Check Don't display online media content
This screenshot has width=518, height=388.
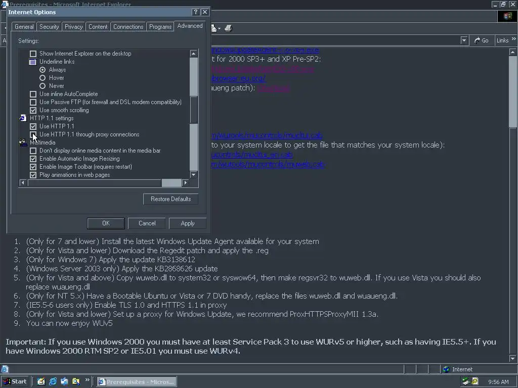[x=33, y=151]
